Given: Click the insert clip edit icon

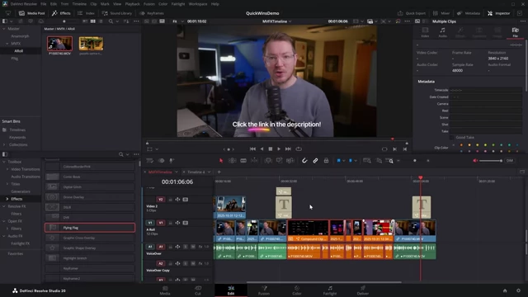Looking at the screenshot, I should coord(268,161).
